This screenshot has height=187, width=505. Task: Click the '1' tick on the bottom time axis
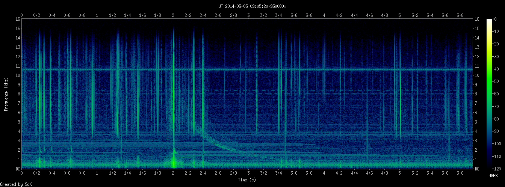(97, 173)
